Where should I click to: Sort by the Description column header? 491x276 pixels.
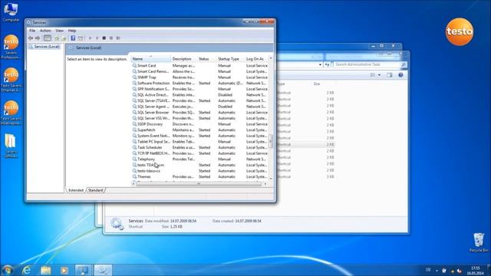183,59
